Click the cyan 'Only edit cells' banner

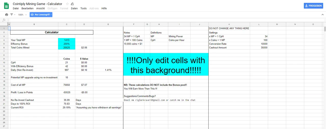click(x=166, y=64)
